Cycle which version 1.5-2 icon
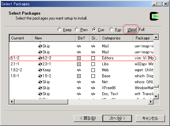170x126 pixels. (x=40, y=76)
